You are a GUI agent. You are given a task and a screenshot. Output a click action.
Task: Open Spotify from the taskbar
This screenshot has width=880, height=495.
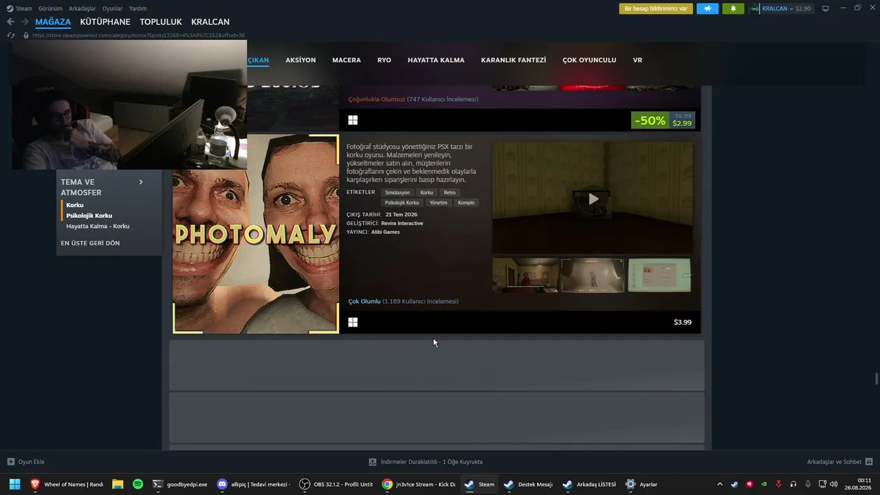coord(137,484)
